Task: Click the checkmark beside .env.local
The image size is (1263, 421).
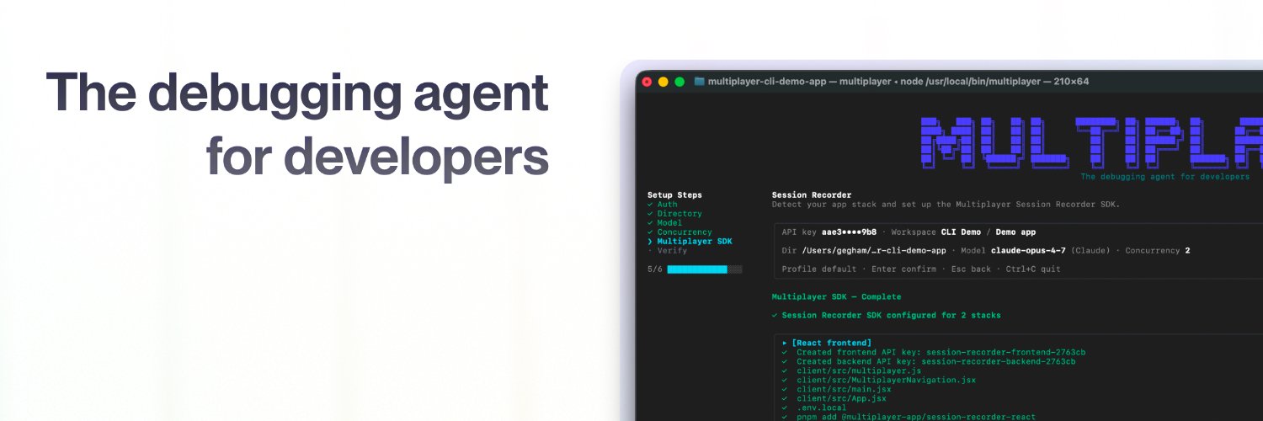Action: click(x=785, y=408)
